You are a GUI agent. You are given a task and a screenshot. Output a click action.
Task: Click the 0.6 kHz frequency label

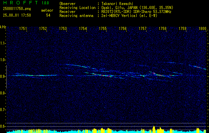[3, 126]
